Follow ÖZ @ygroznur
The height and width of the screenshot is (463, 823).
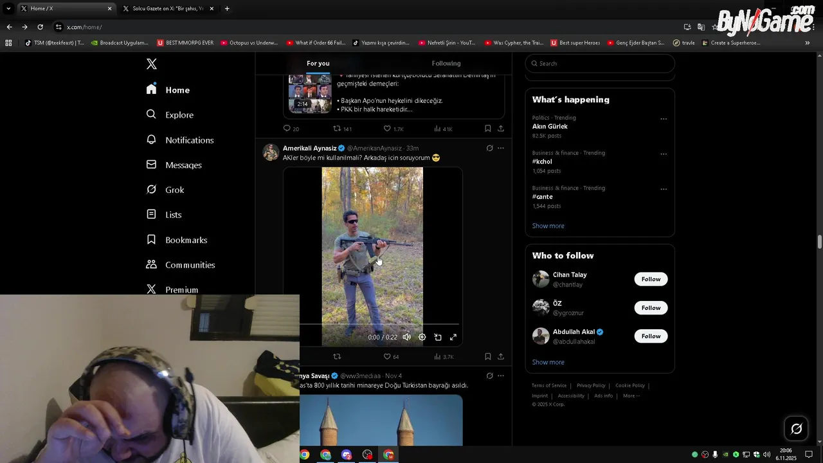(651, 308)
